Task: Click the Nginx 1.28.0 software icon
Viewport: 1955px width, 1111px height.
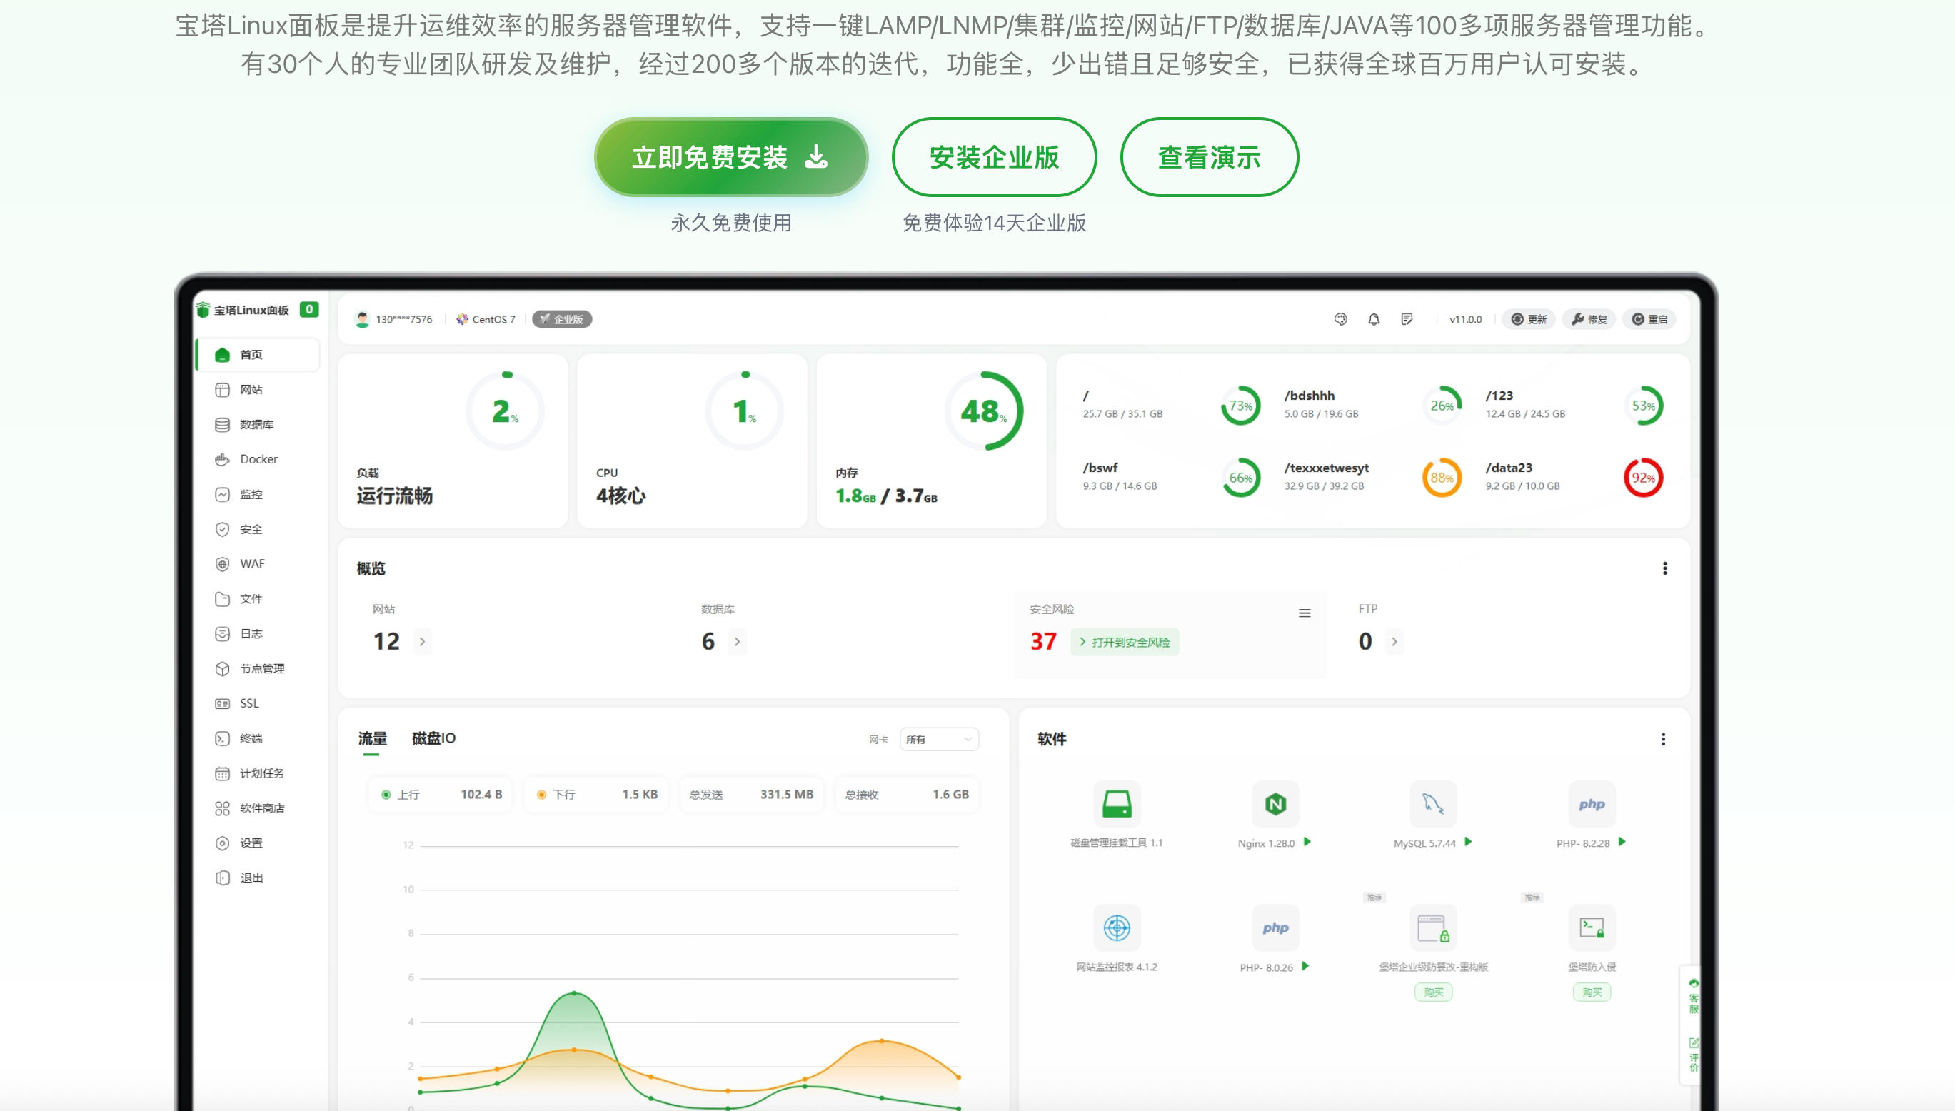Action: coord(1275,803)
